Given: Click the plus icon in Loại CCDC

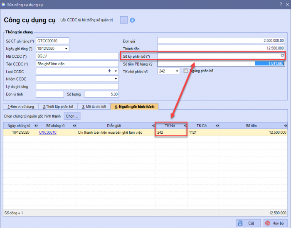Looking at the screenshot, I should (x=110, y=71).
